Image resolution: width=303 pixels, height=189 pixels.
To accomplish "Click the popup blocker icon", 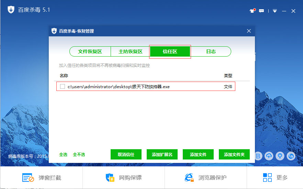I will (28, 178).
